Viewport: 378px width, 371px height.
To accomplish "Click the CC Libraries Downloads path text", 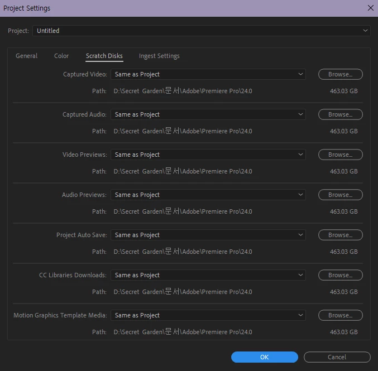I will (183, 292).
